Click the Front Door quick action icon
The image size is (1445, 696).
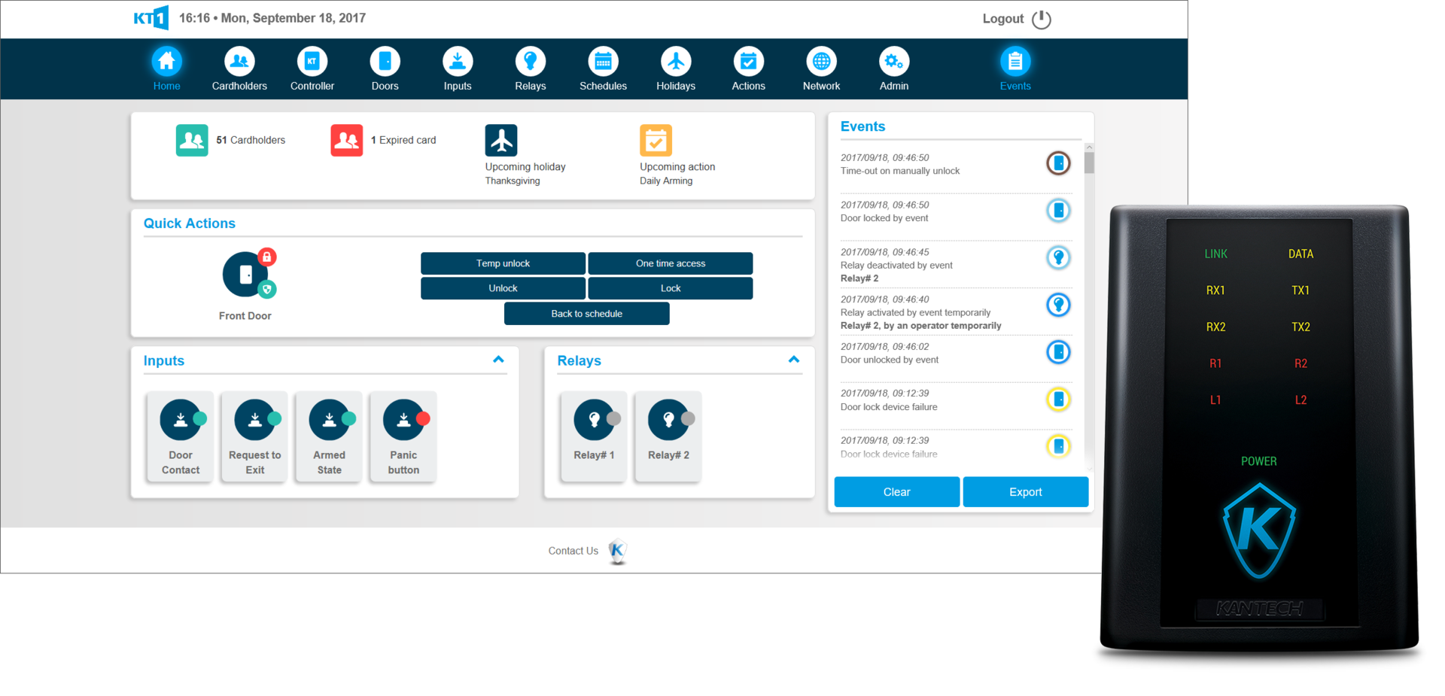245,274
